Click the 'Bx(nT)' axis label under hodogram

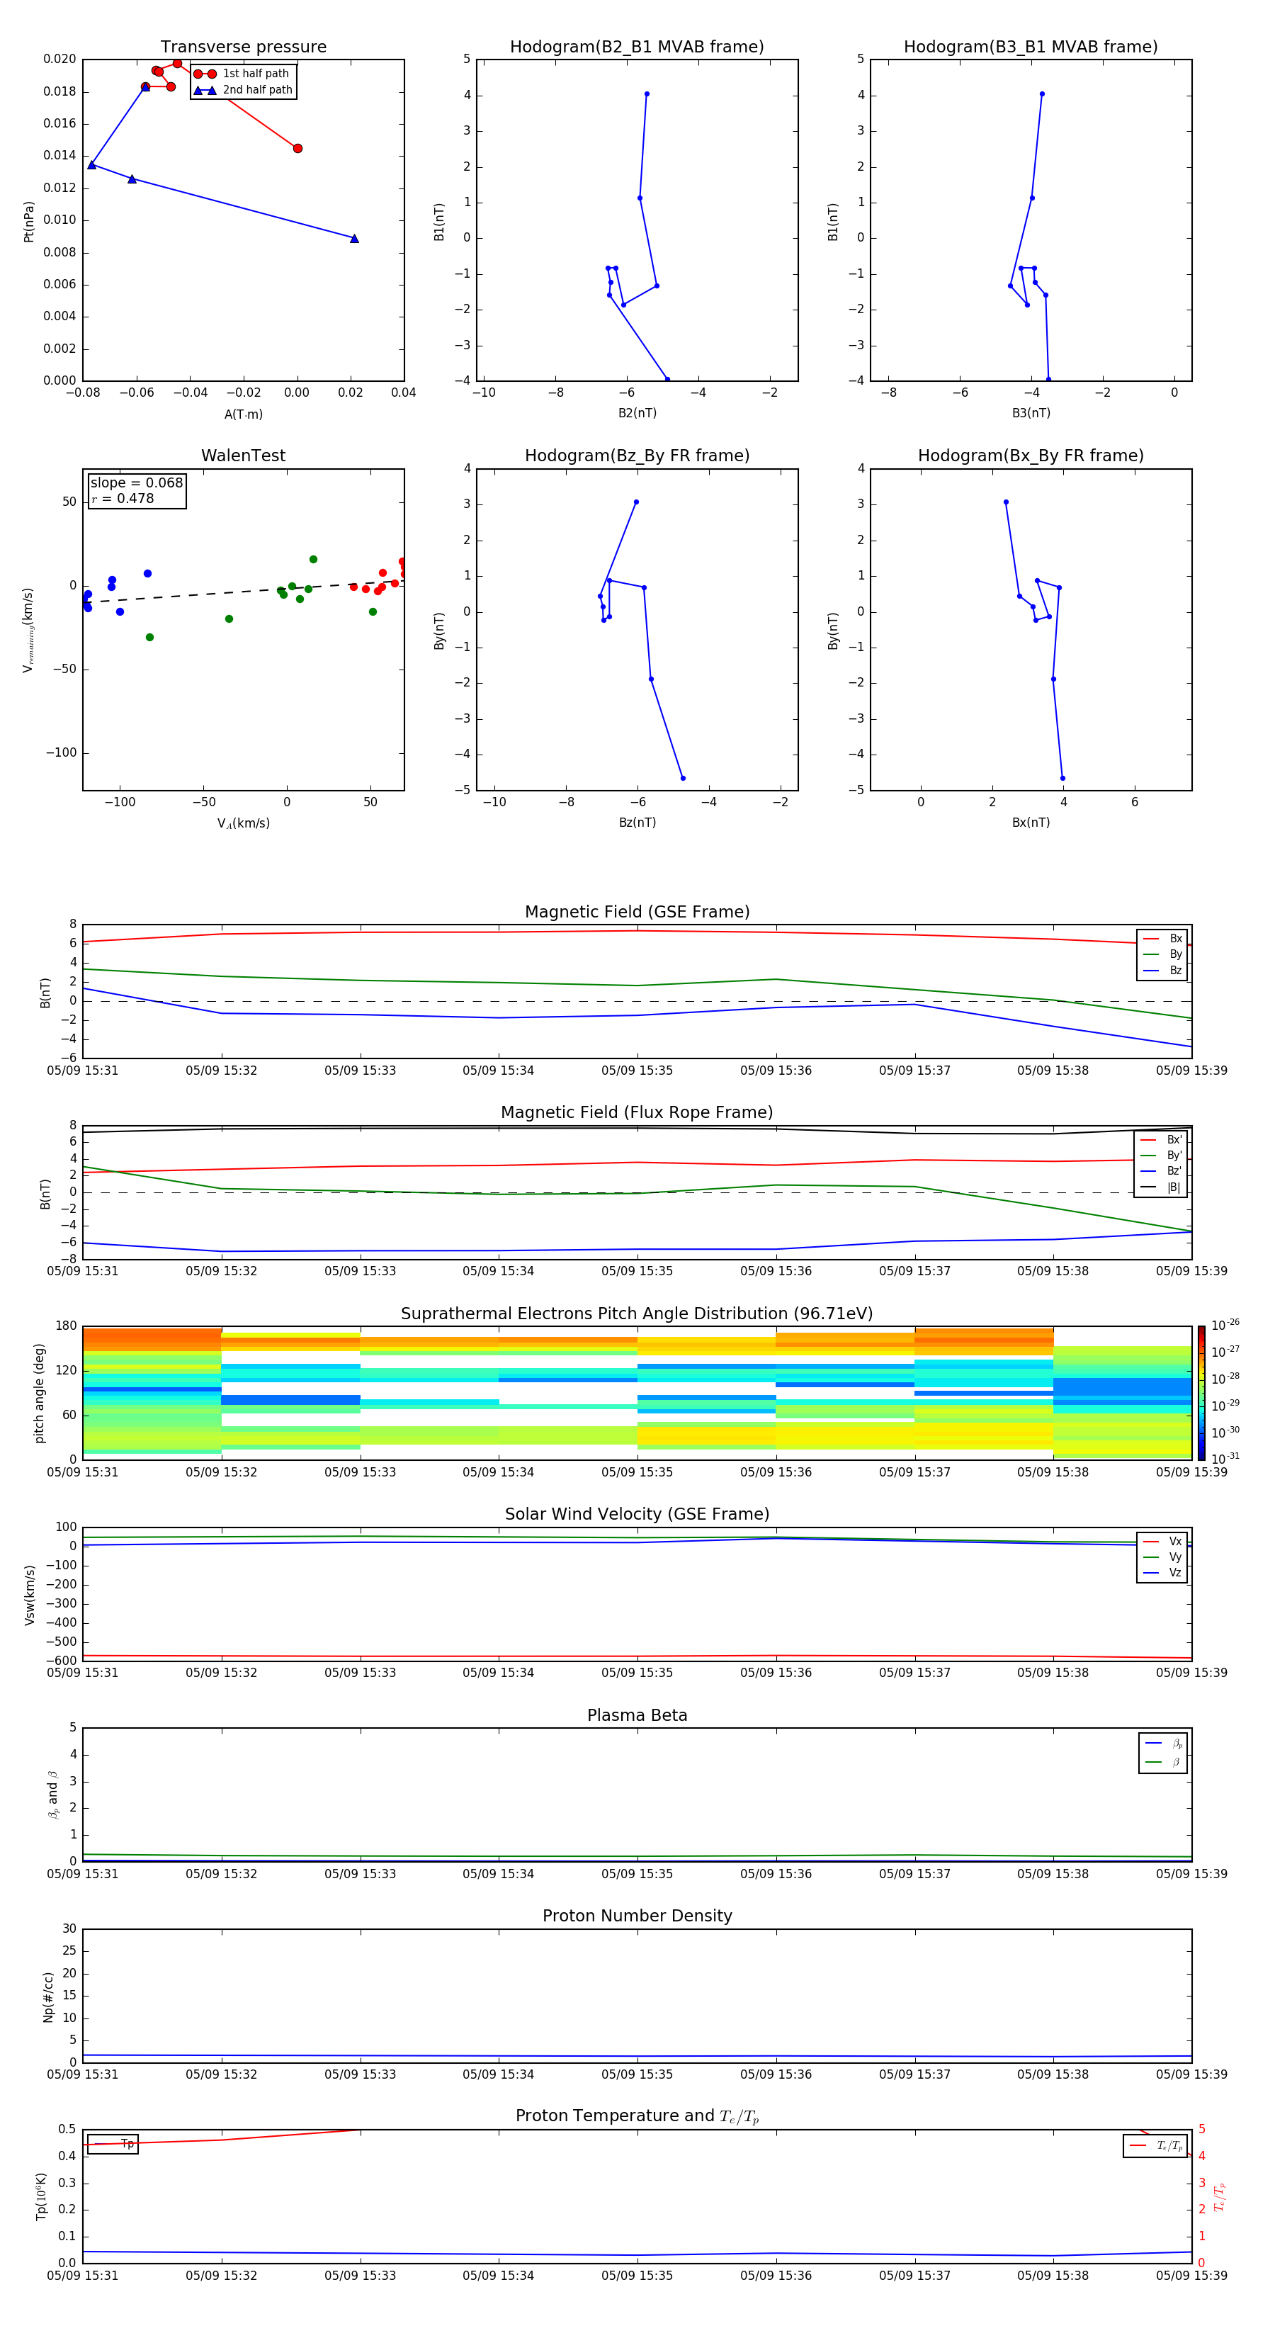(x=1031, y=823)
